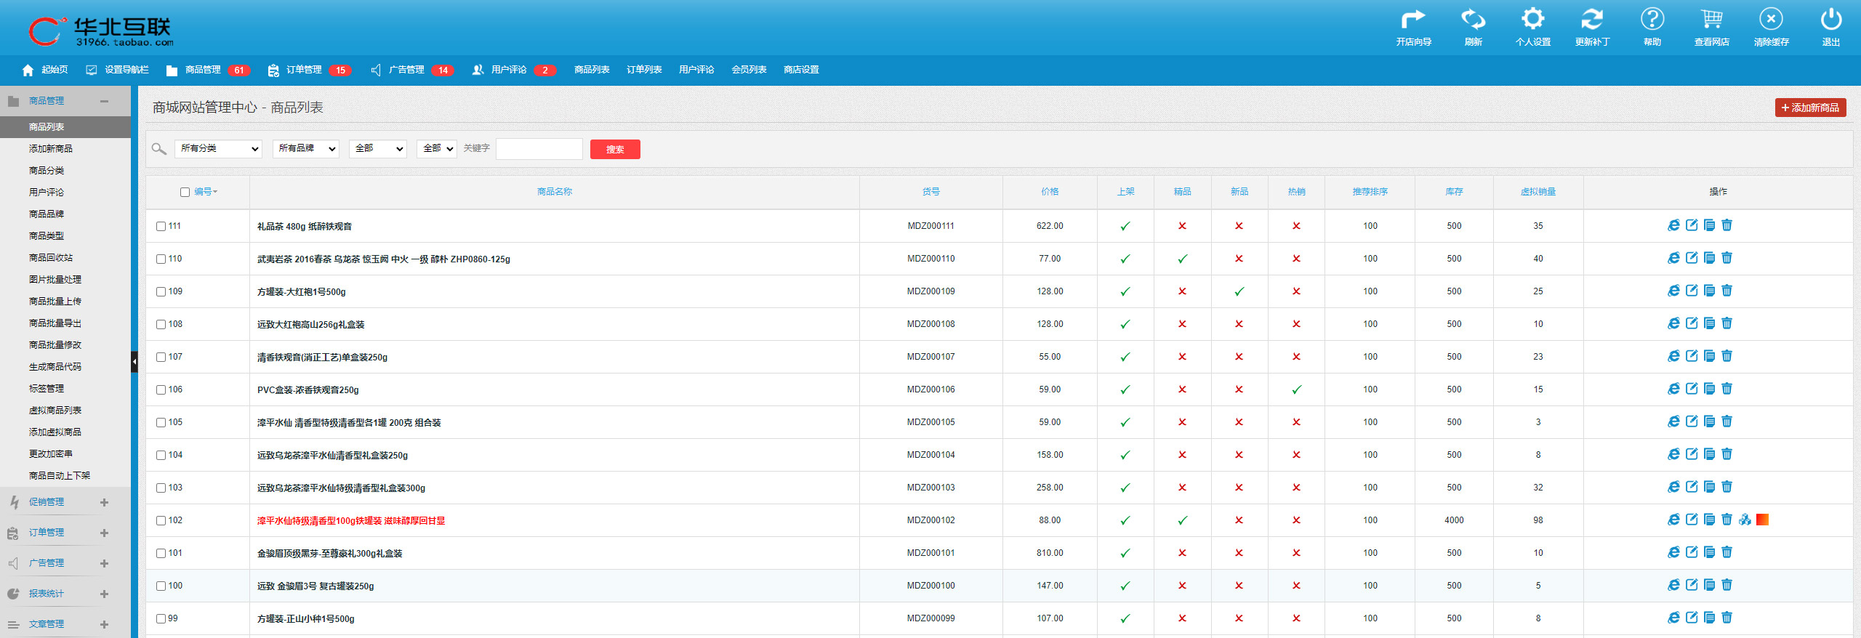Open 设置导航栏 in the navigation bar
This screenshot has width=1861, height=638.
coord(118,70)
